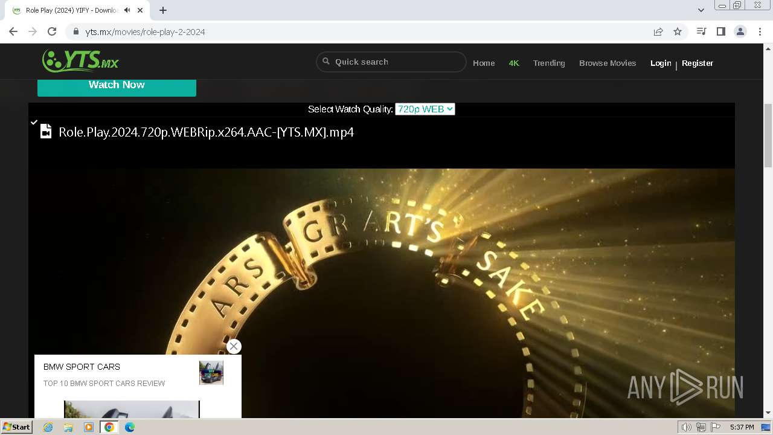Screen dimensions: 773x435
Task: Open the 4K menu link
Action: [514, 63]
